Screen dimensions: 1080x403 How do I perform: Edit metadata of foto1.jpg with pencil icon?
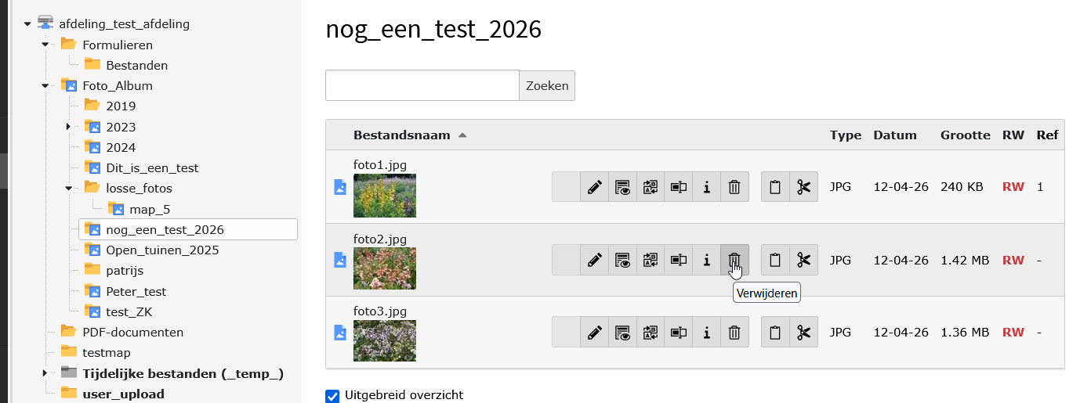tap(595, 187)
